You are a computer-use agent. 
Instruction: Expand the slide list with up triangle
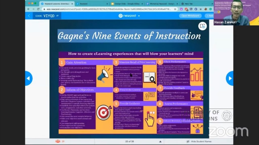pos(160,141)
